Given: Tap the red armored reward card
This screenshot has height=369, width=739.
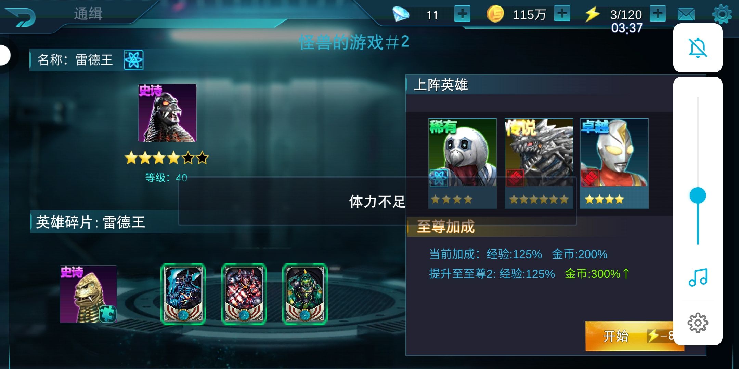Looking at the screenshot, I should click(244, 294).
